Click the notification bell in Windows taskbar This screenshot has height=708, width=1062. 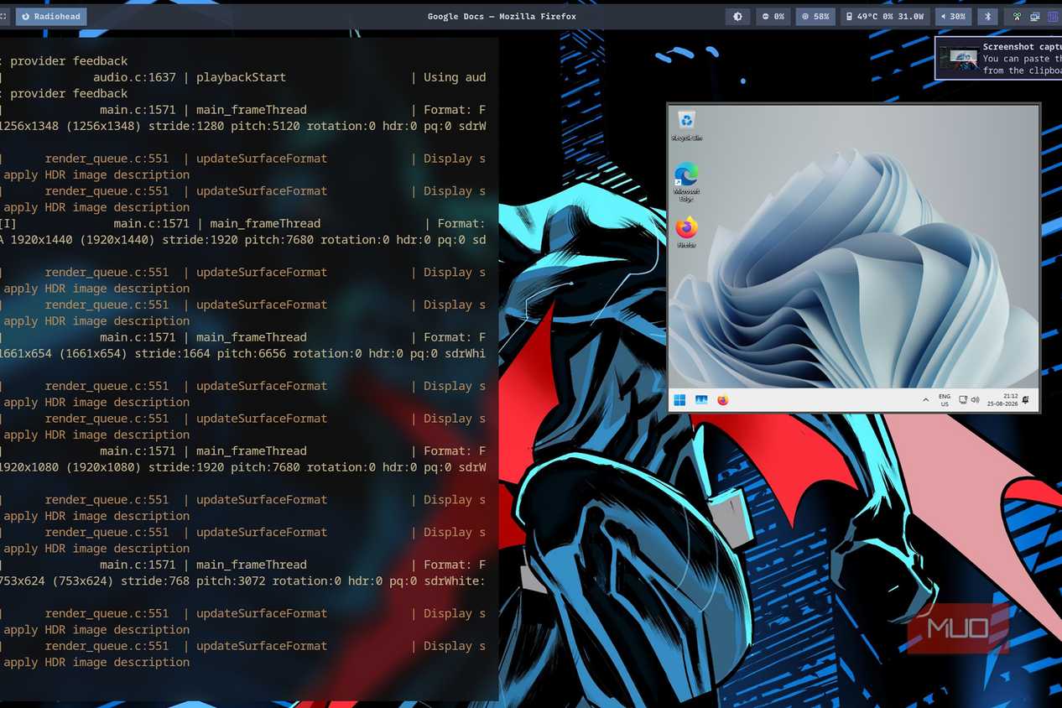click(1026, 400)
